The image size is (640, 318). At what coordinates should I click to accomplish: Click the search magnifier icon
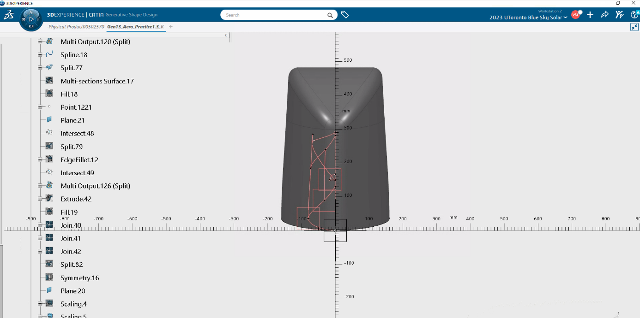coord(330,15)
